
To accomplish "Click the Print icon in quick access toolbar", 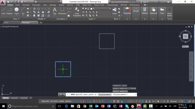I will pyautogui.click(x=22, y=2).
